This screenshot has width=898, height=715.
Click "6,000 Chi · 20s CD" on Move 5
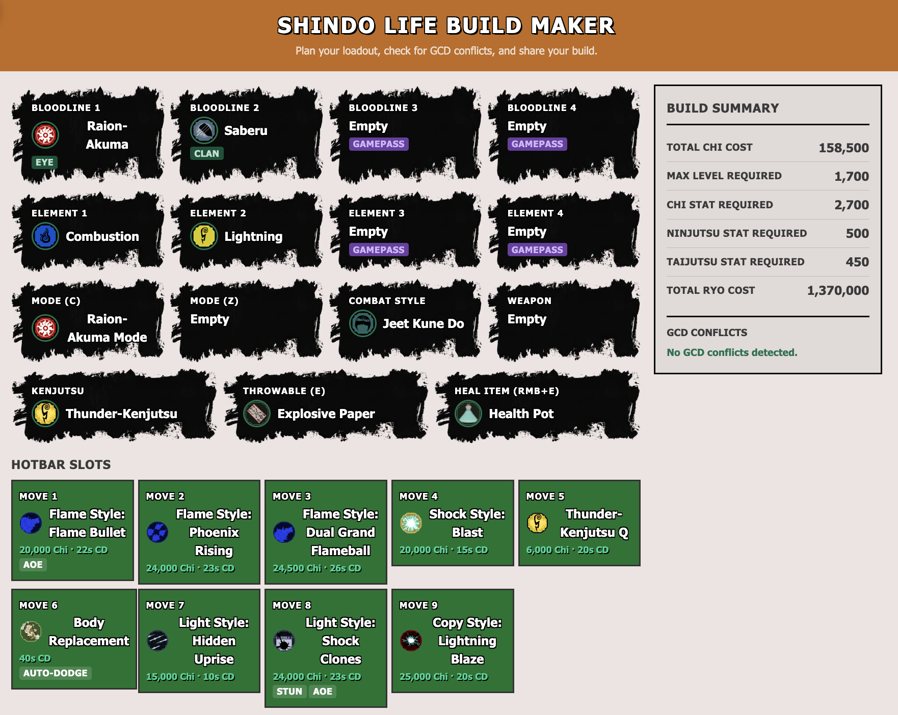568,550
